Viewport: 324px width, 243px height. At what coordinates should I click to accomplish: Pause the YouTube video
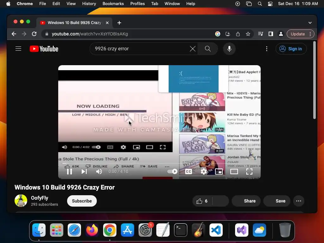69,171
